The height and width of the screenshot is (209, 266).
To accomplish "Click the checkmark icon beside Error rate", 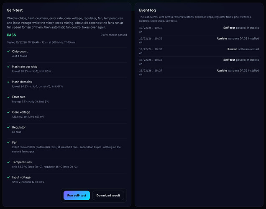I will (8, 97).
